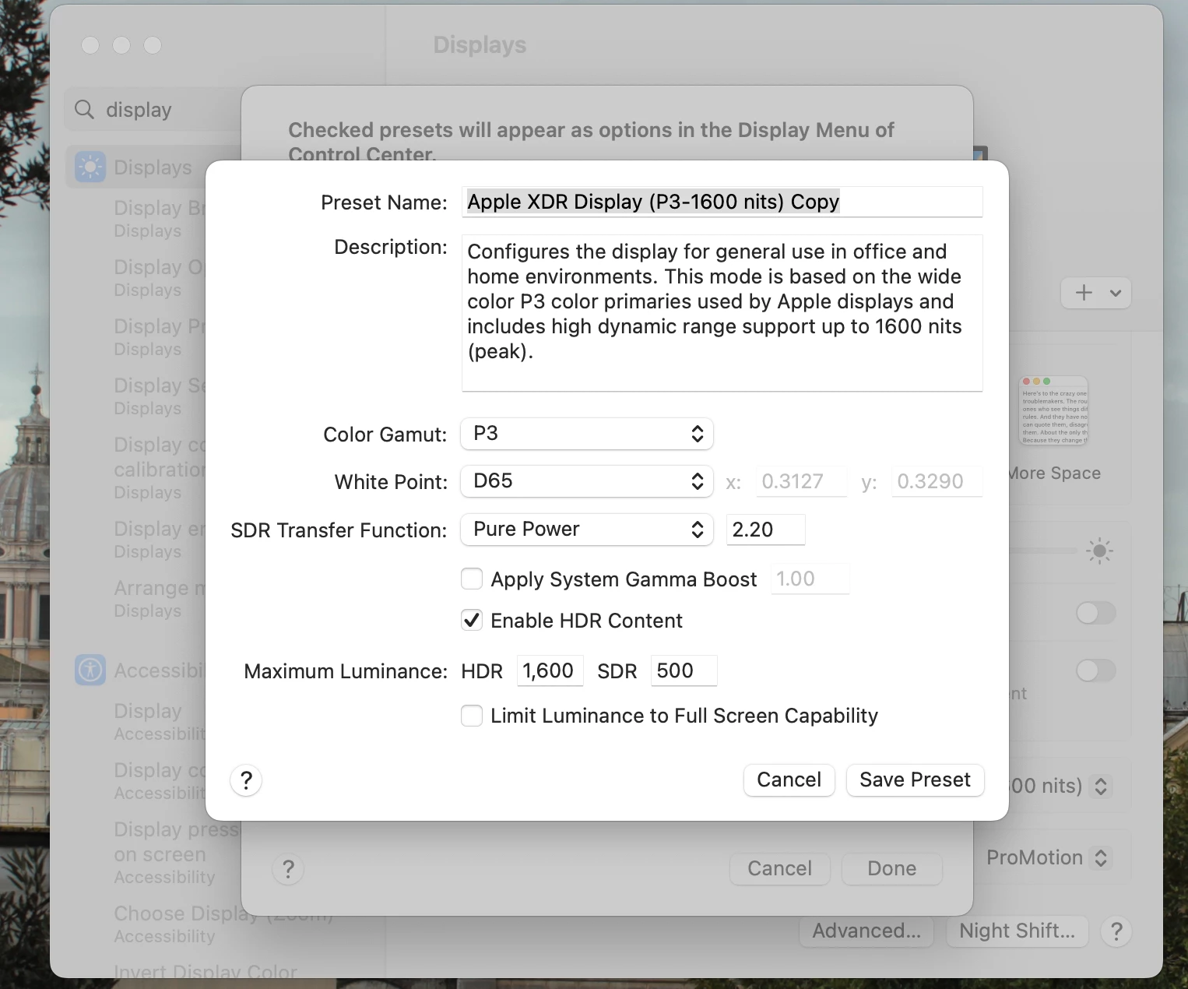The image size is (1188, 989).
Task: Click the gamma 2.20 value field
Action: 765,530
